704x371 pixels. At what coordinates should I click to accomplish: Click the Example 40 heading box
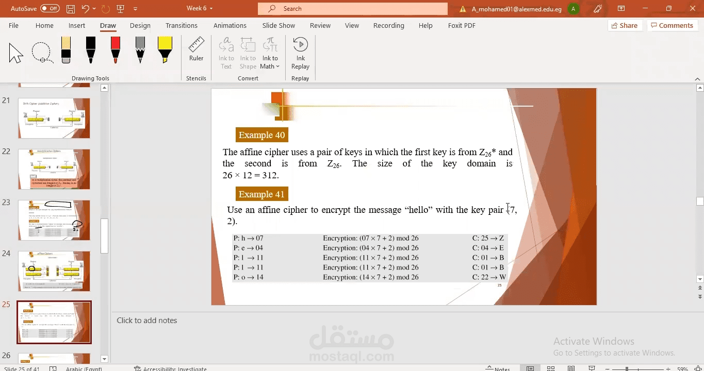tap(262, 135)
